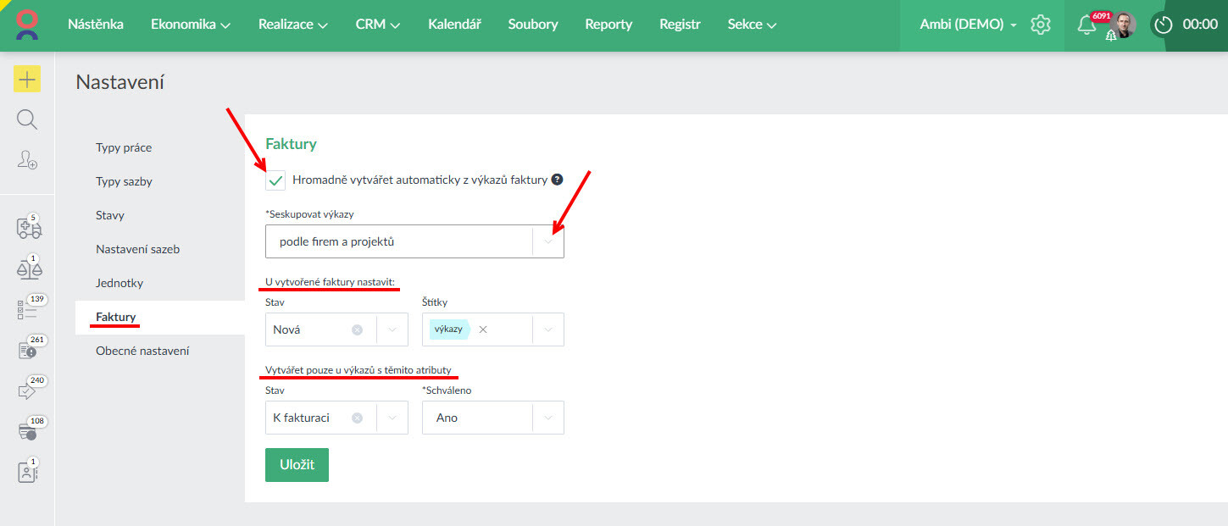
Task: Clear the Nová status selection
Action: click(357, 329)
